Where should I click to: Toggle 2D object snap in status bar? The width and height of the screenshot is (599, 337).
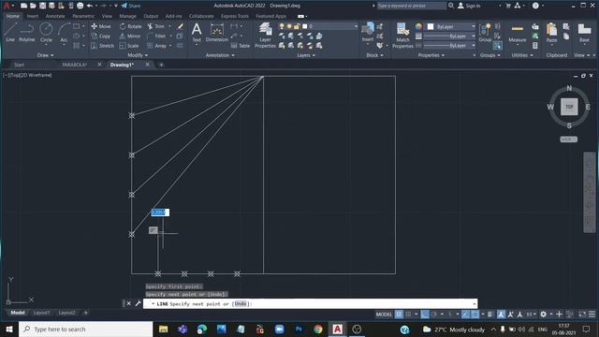[475, 315]
